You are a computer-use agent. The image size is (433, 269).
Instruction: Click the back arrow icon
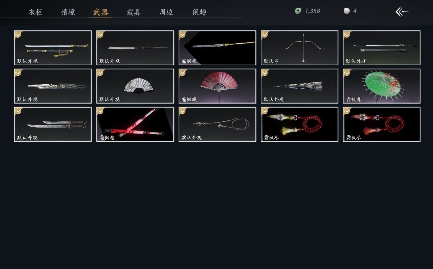pos(402,12)
